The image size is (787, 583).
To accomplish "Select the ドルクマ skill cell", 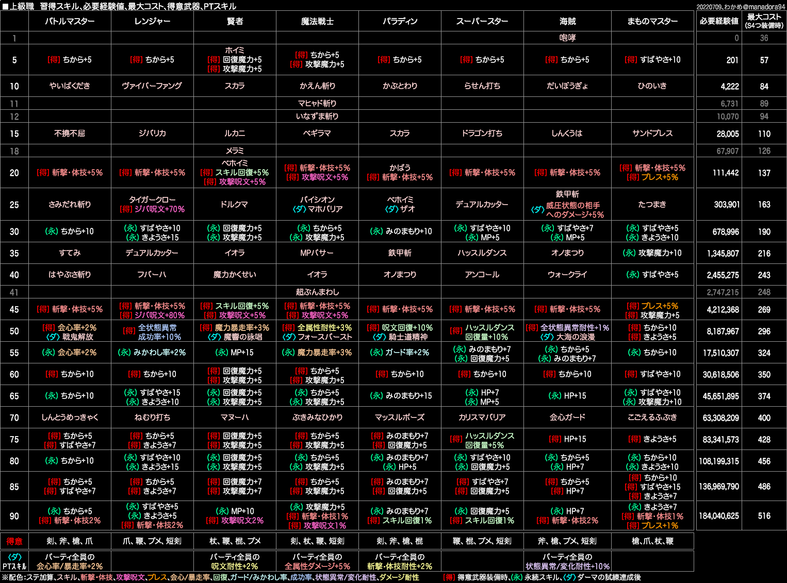I will coord(235,205).
